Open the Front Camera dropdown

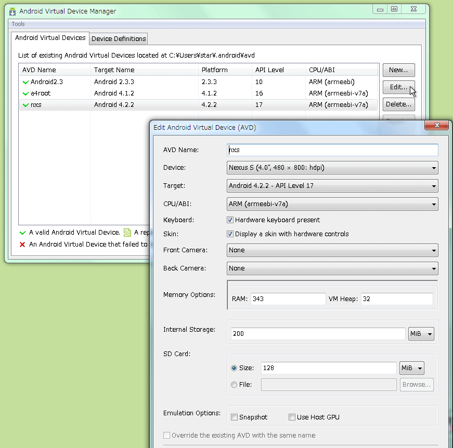(332, 250)
